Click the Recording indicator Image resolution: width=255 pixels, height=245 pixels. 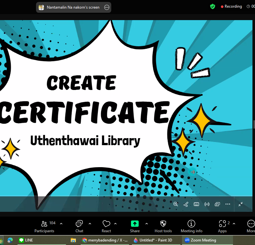tap(231, 6)
